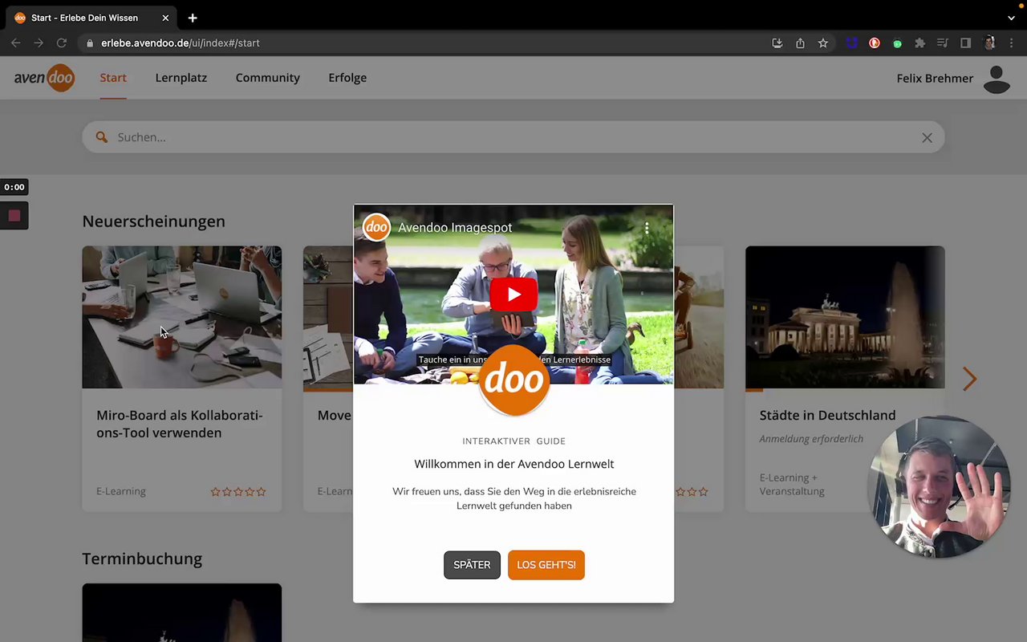
Task: Click the 'Terminbuchung' section heading
Action: pyautogui.click(x=142, y=559)
